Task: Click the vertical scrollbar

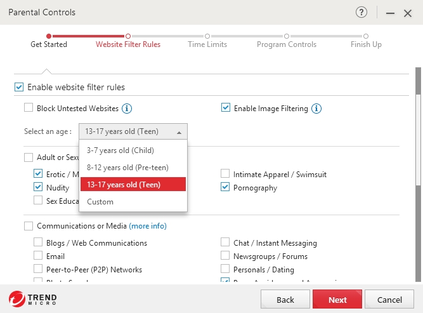Action: click(x=417, y=127)
